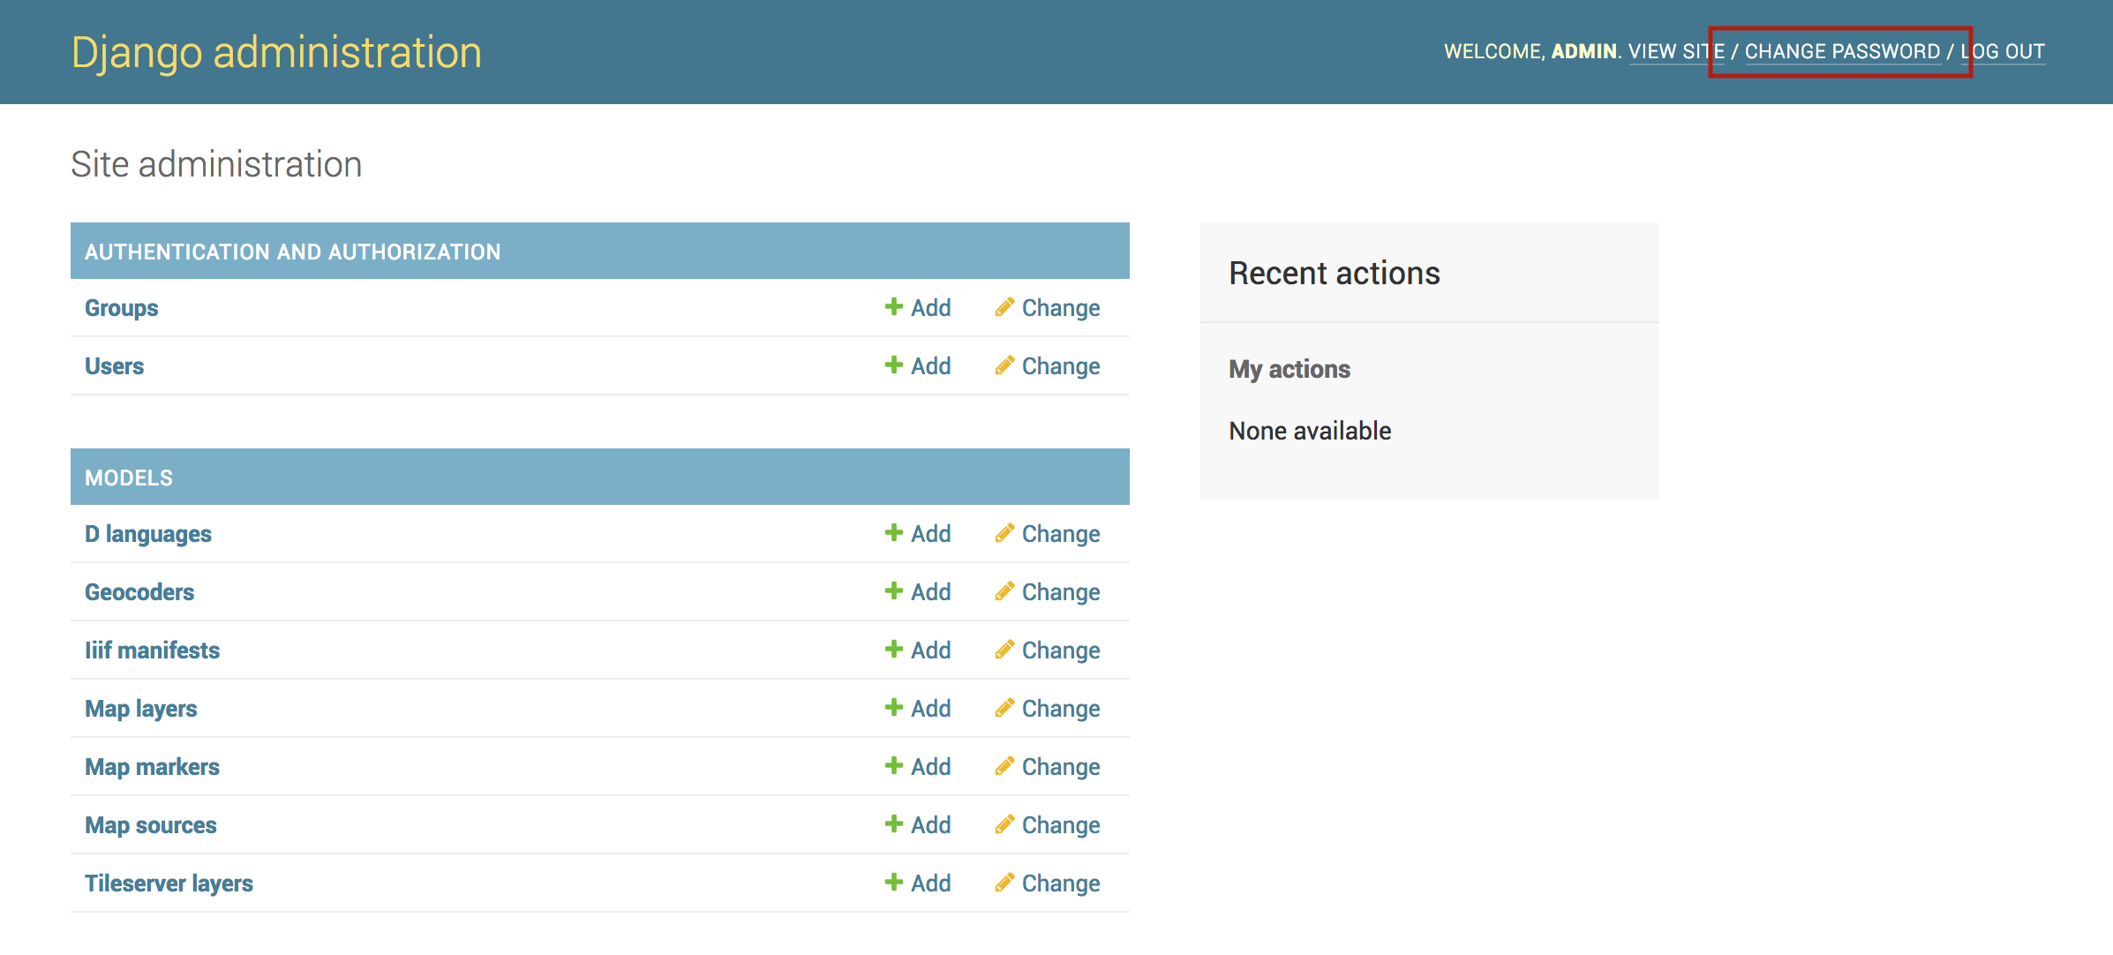Click the pencil icon for Tileserver layers
The image size is (2113, 955).
point(1004,882)
